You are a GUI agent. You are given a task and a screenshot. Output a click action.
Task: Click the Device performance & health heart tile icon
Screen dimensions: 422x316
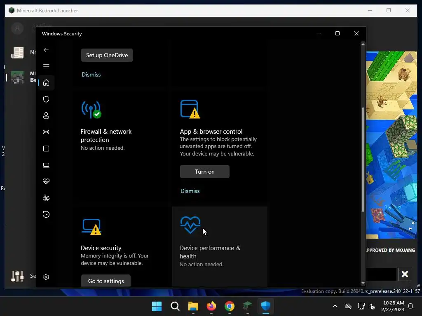[190, 225]
